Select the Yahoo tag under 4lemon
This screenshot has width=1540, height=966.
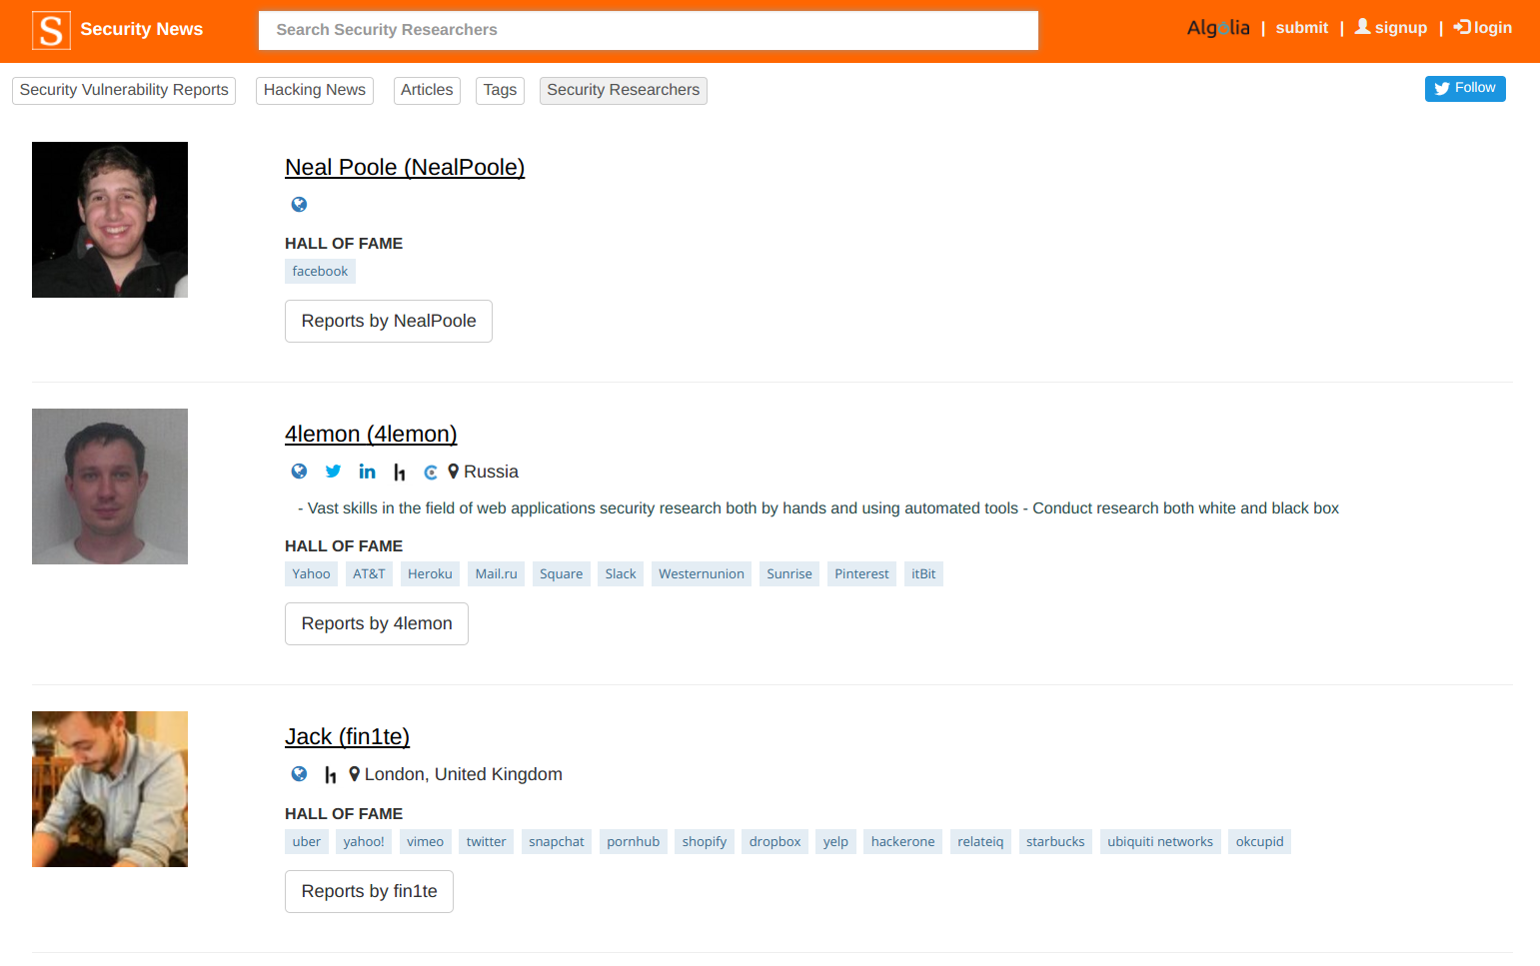pos(311,574)
